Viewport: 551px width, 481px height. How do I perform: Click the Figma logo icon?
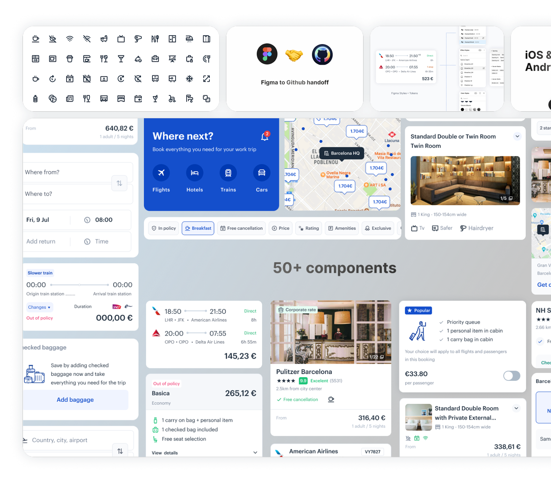click(267, 54)
